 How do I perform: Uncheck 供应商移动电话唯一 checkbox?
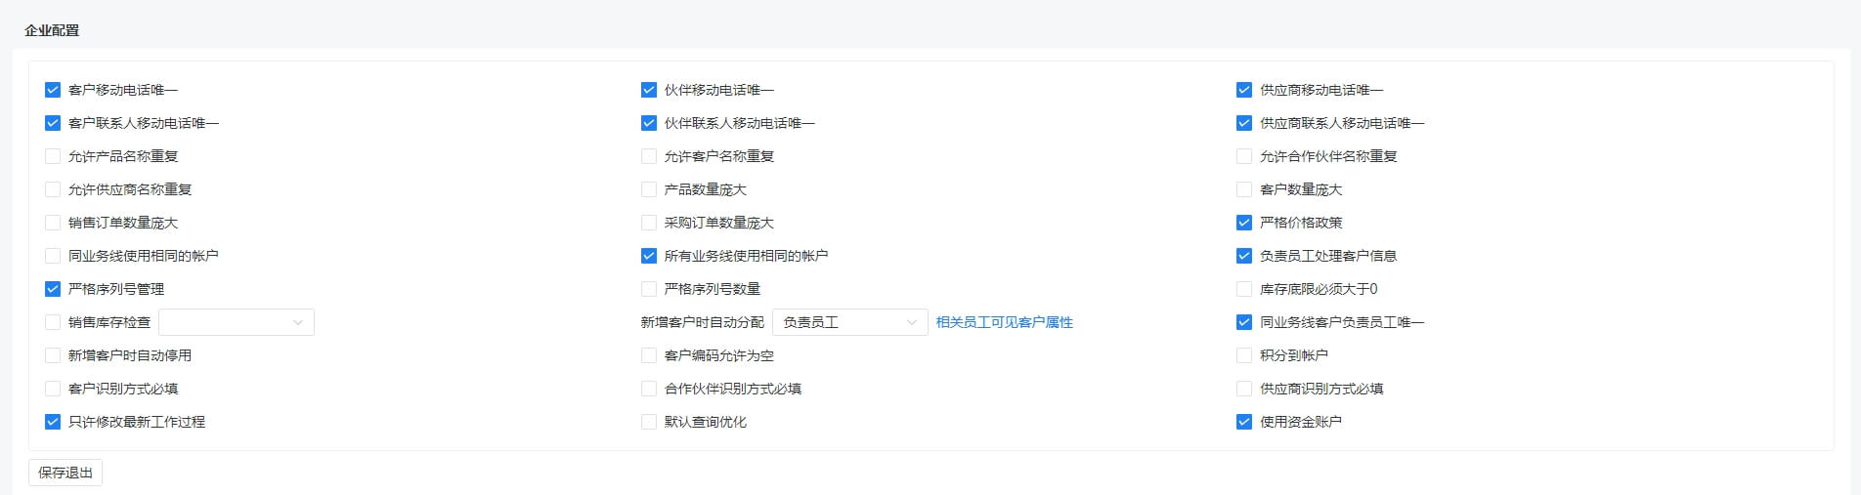coord(1244,90)
